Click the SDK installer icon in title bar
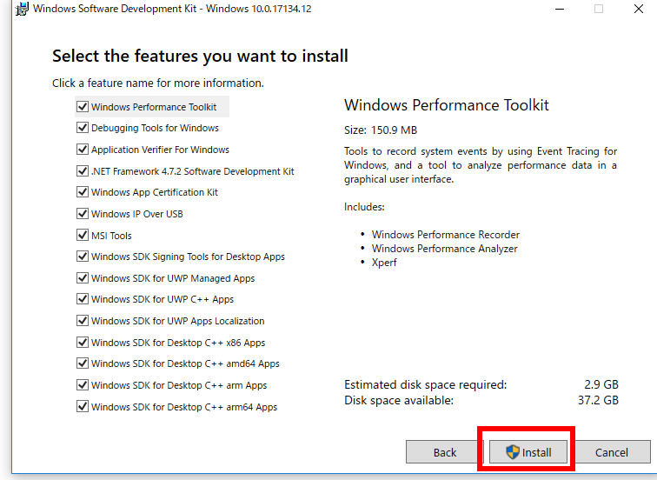The height and width of the screenshot is (480, 657). point(22,9)
